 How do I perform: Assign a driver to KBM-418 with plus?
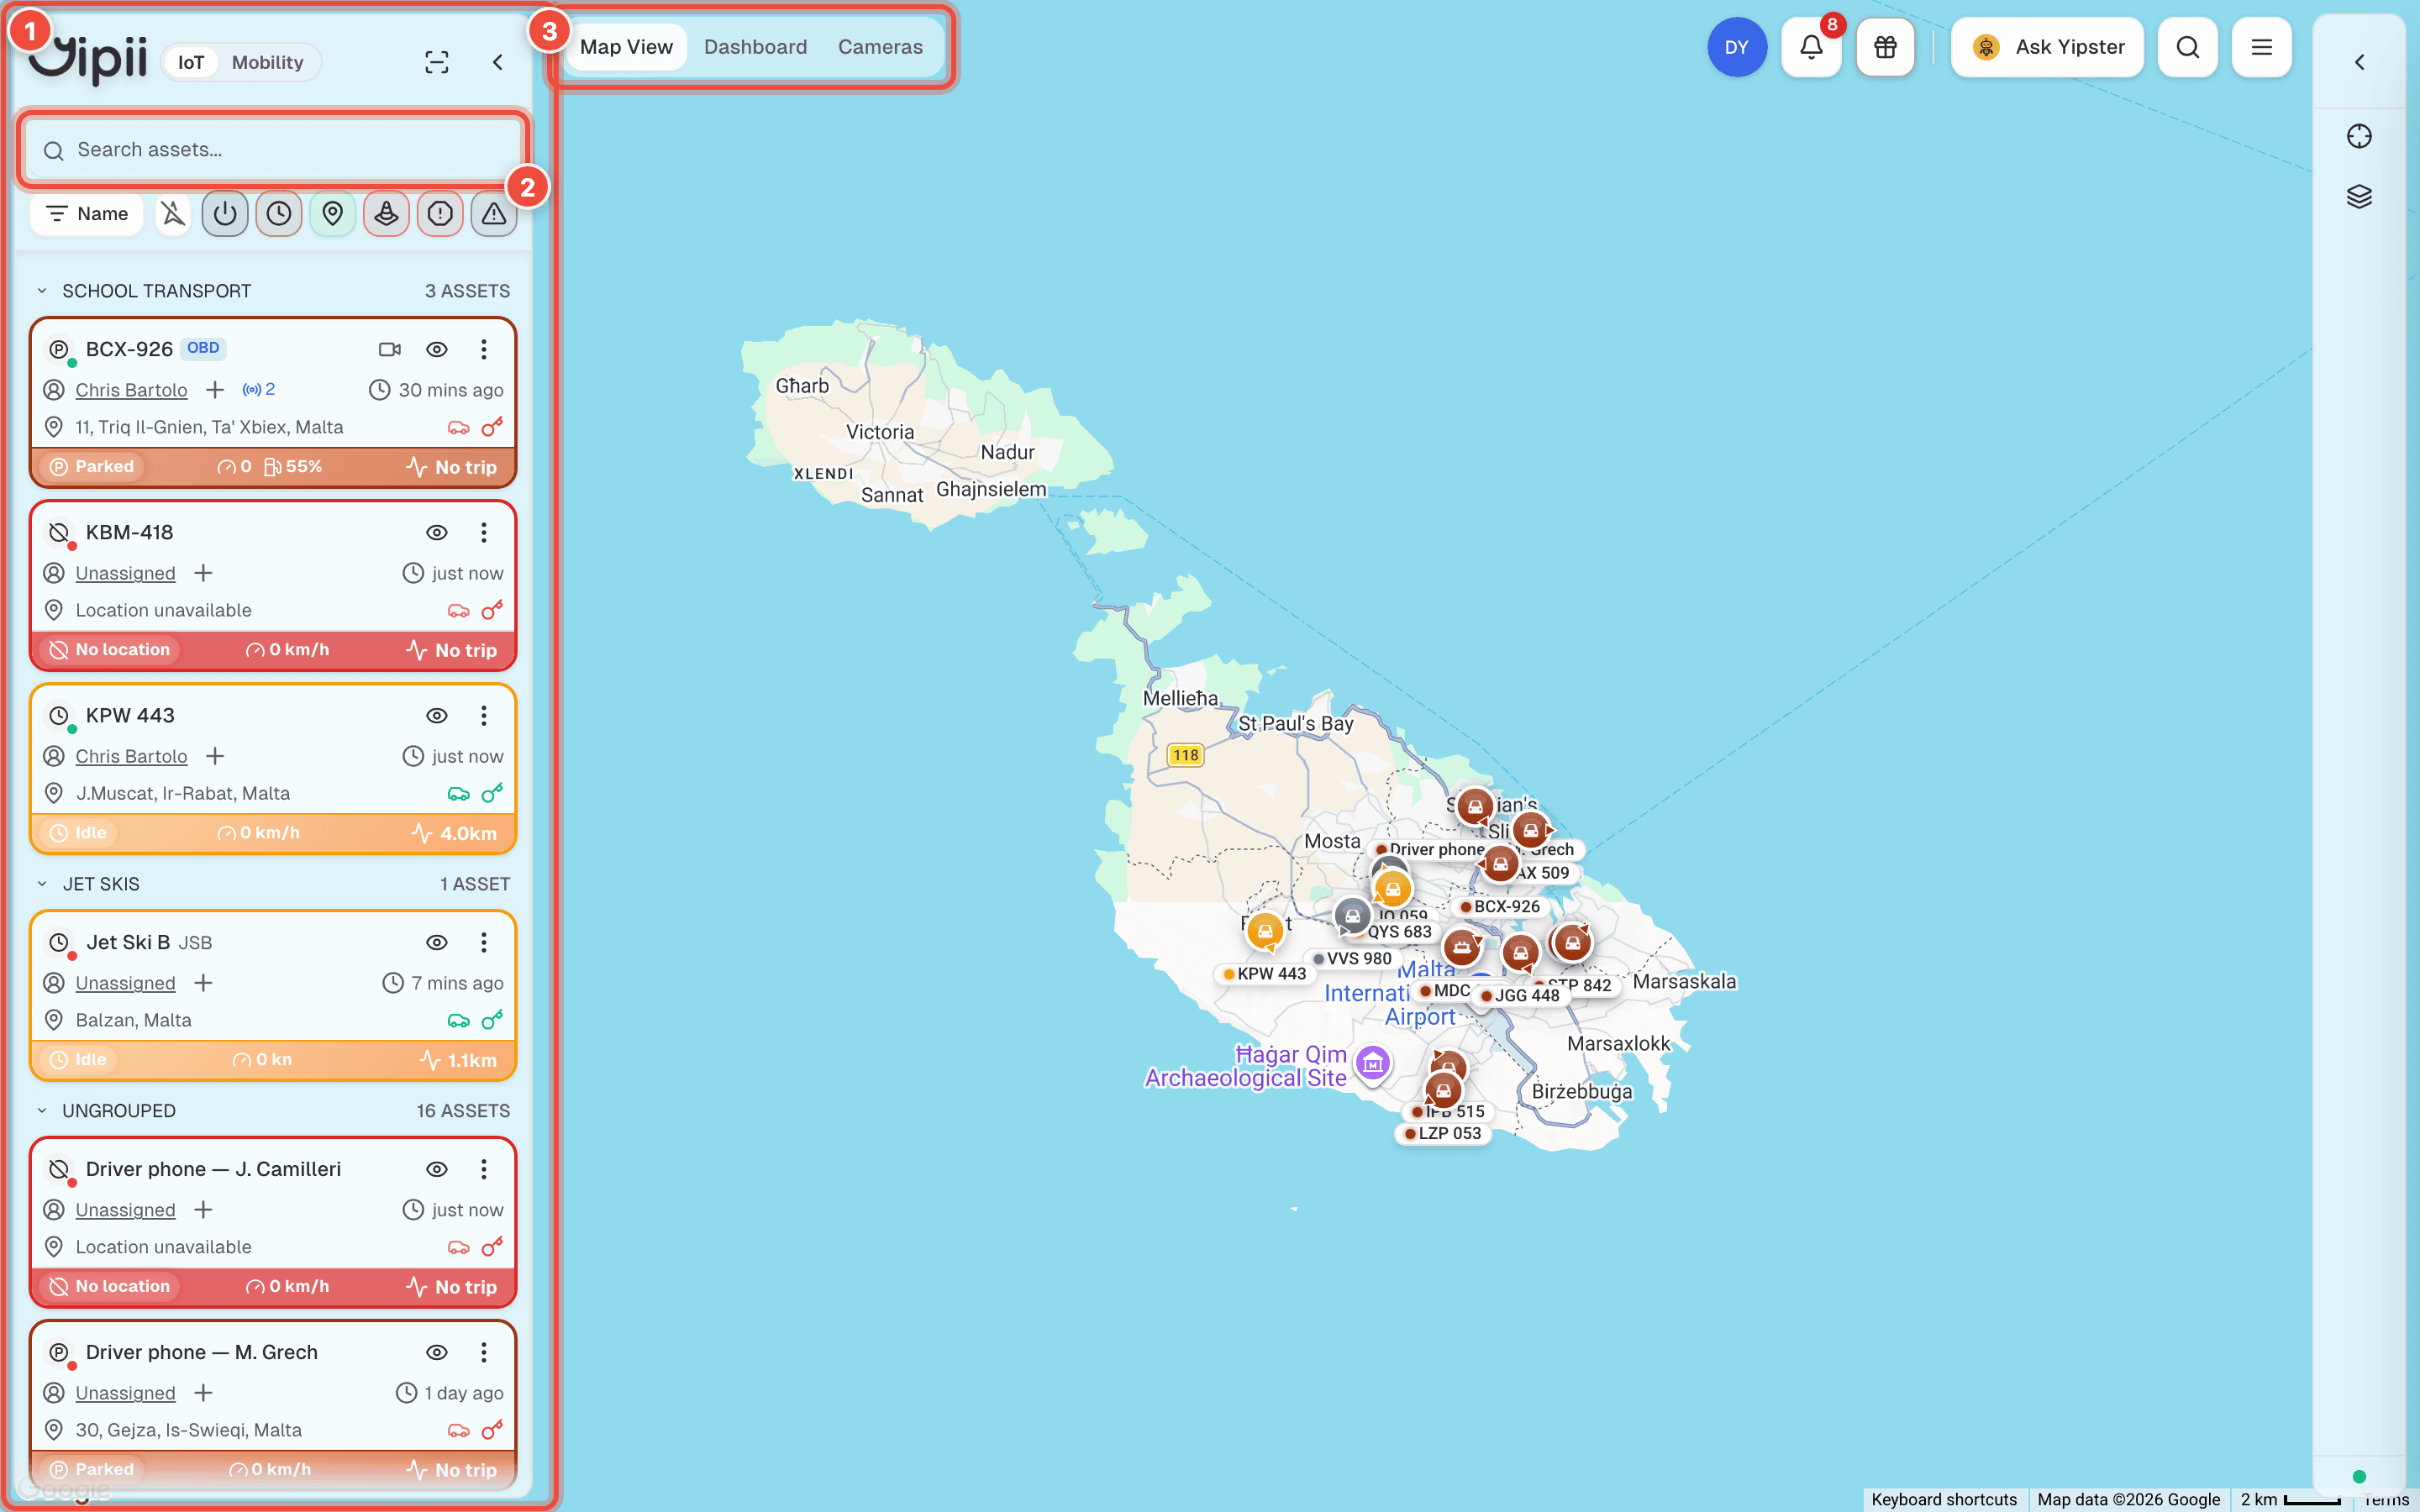[203, 573]
